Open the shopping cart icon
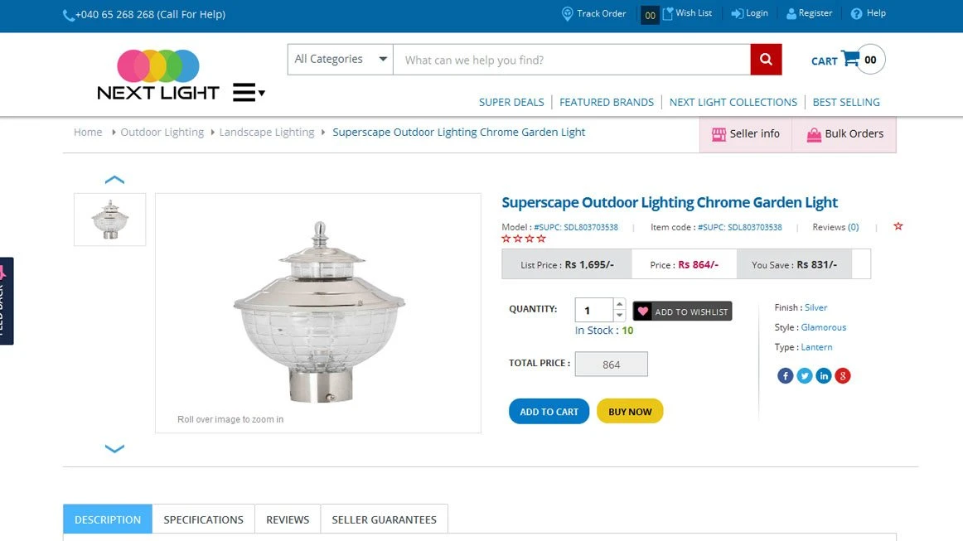Screen dimensions: 963x541 coord(850,59)
